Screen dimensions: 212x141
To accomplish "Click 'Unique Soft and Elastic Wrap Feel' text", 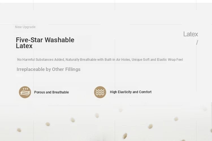I will (x=157, y=60).
